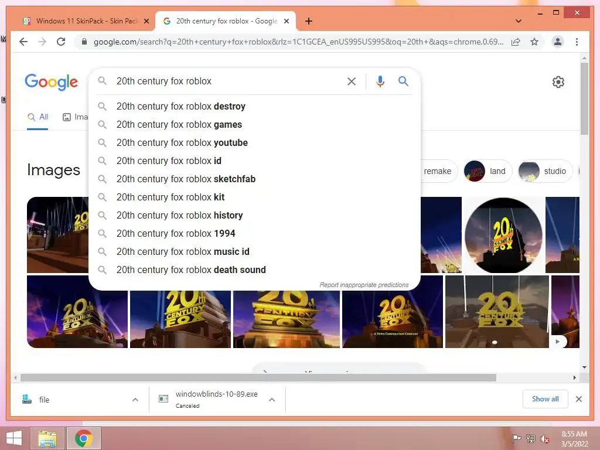Choose suggestion roblox destroy

click(254, 107)
